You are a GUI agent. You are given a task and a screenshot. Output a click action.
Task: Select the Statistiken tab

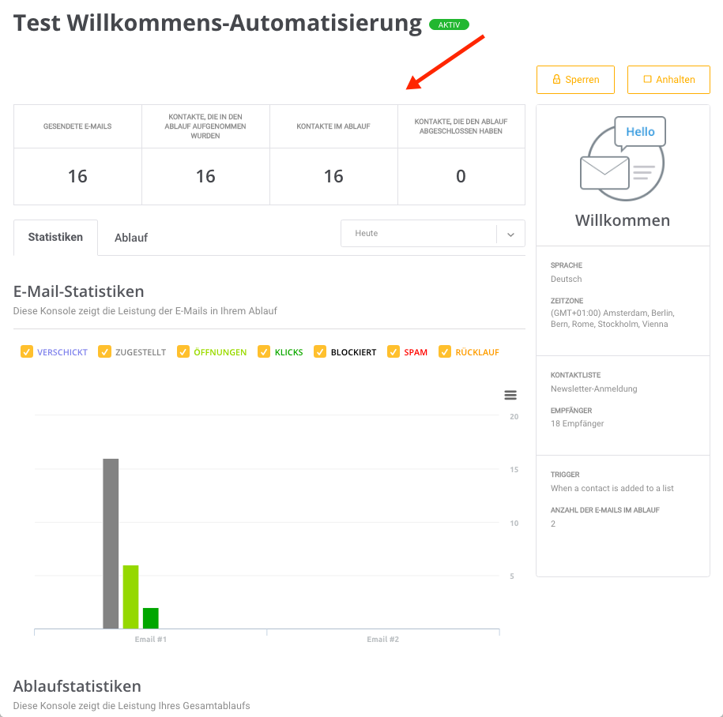pos(55,238)
